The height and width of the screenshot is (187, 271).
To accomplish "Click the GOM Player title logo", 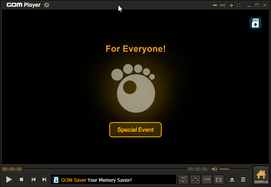I will coord(23,5).
